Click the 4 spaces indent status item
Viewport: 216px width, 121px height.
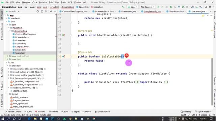tap(203, 115)
